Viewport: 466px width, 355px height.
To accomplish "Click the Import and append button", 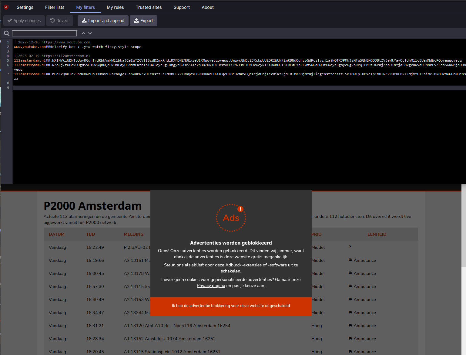I will tap(103, 21).
